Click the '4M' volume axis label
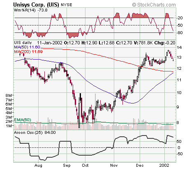The height and width of the screenshot is (170, 189). pos(9,113)
